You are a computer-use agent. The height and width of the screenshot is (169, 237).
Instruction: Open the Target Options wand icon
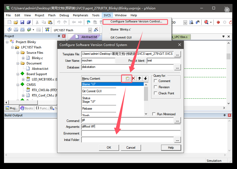[96, 30]
